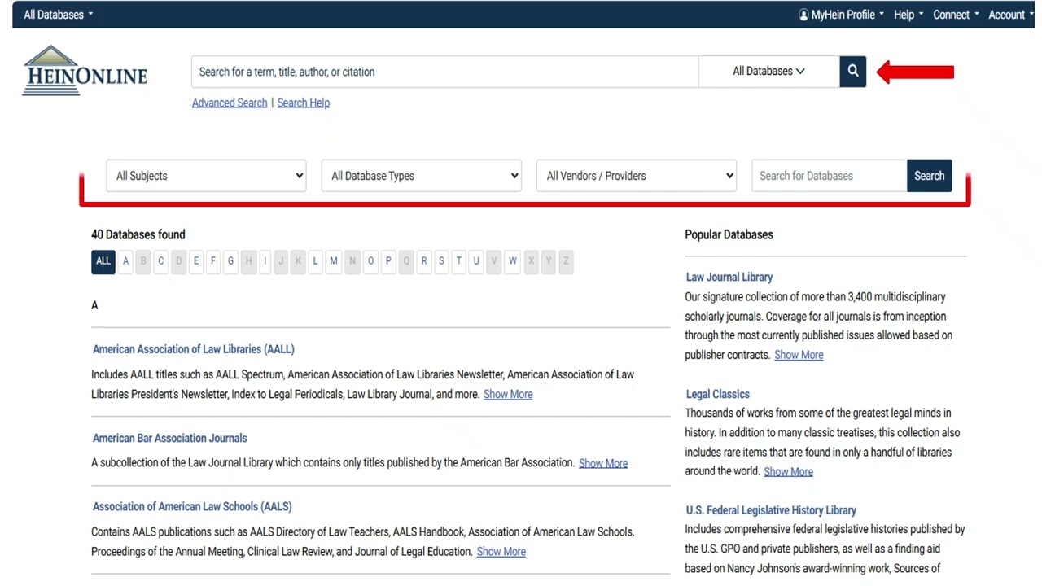1042x586 pixels.
Task: Expand the All Subjects dropdown
Action: (207, 176)
